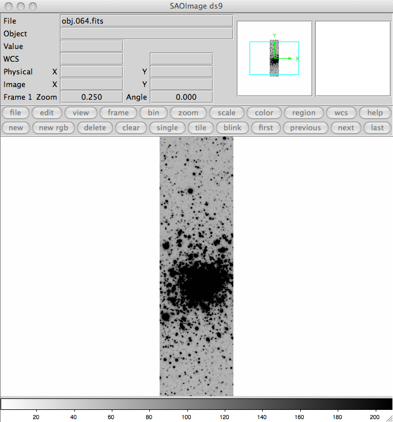This screenshot has width=393, height=422.
Task: Click the window resize grip corner
Action: (389, 419)
